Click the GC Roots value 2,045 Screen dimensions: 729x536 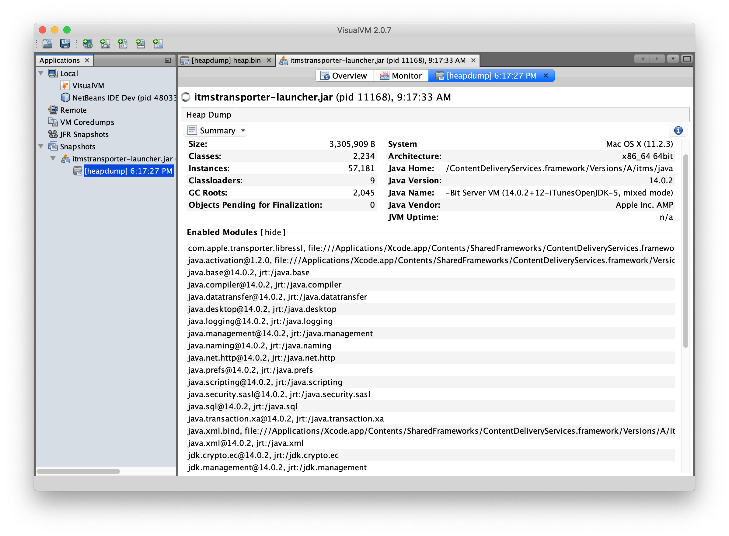coord(364,193)
